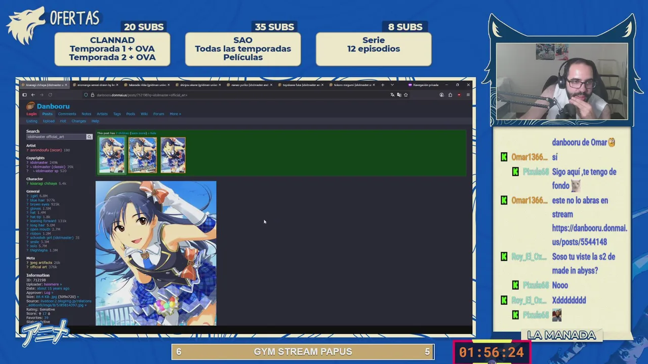Click the padlock site info icon
This screenshot has height=364, width=648.
click(92, 95)
